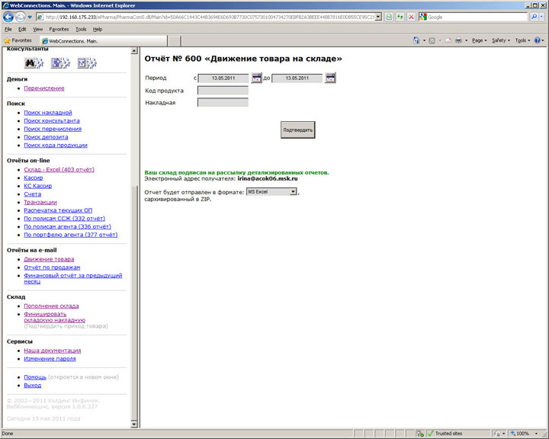The width and height of the screenshot is (549, 439).
Task: Click the Trusted sites status bar zone
Action: (445, 434)
